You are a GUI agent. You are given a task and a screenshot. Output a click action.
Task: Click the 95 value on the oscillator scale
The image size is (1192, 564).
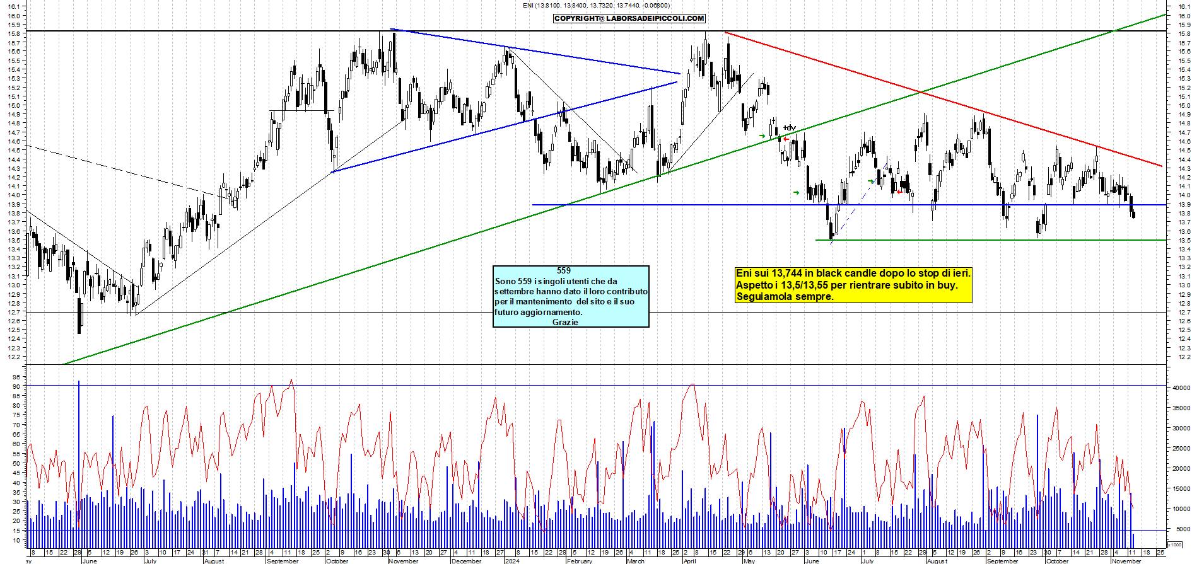[x=16, y=377]
